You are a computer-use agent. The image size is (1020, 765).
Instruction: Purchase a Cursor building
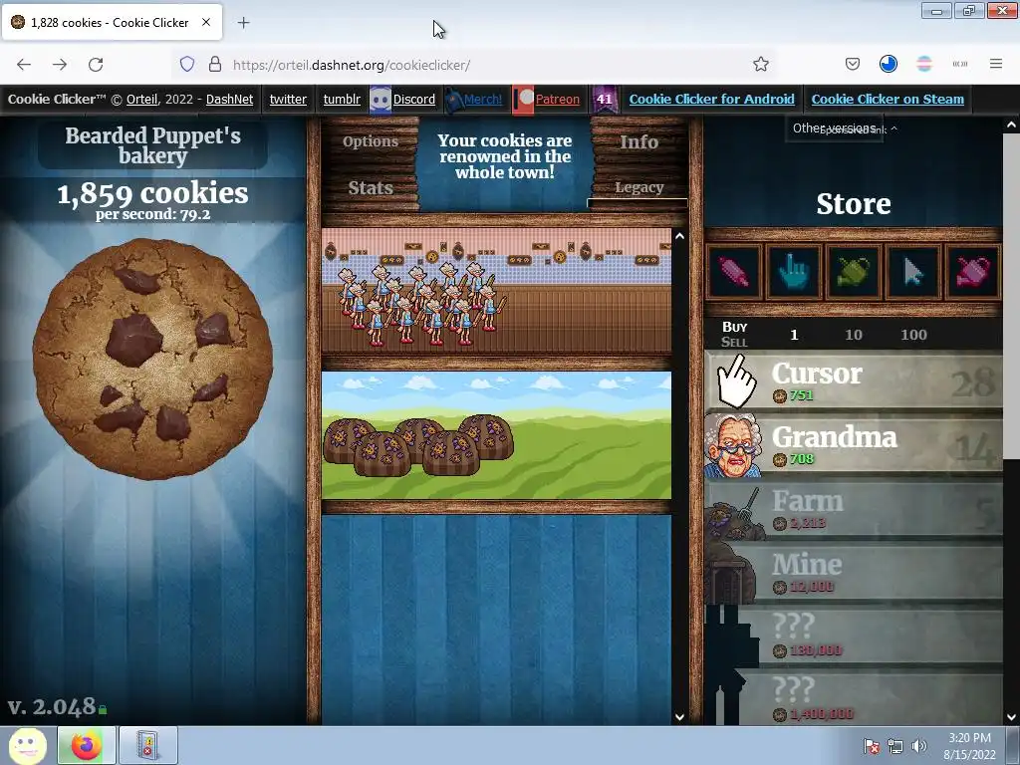click(x=854, y=382)
